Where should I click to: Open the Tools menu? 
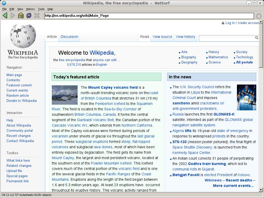pos(41,9)
